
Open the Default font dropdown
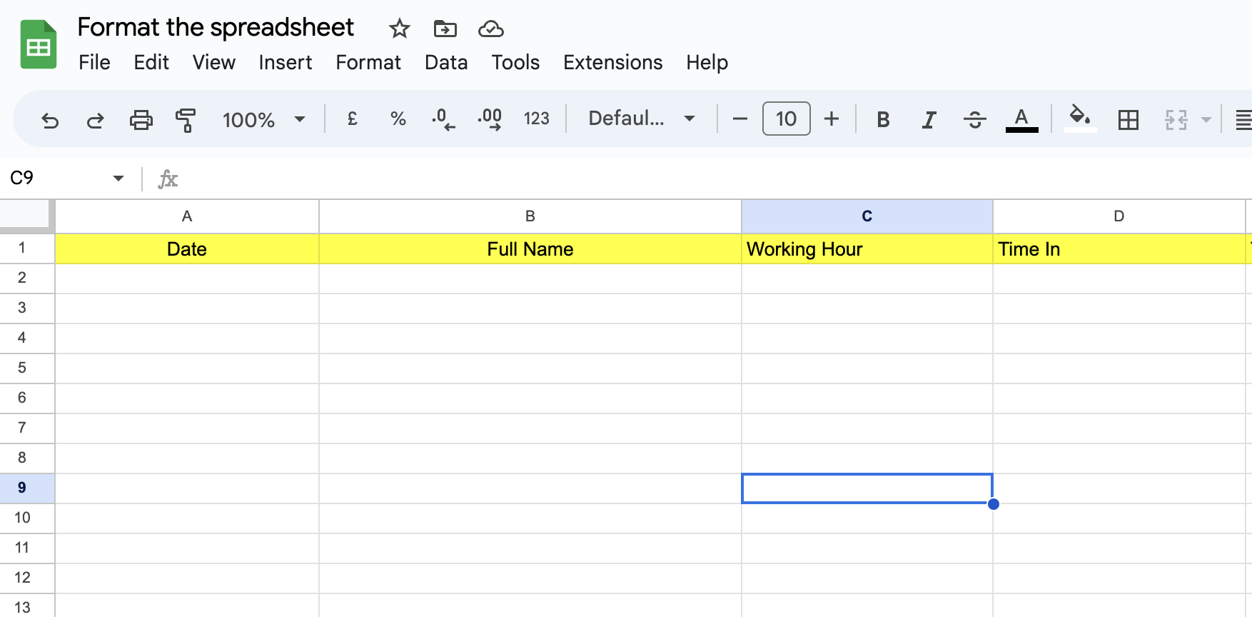(x=642, y=119)
